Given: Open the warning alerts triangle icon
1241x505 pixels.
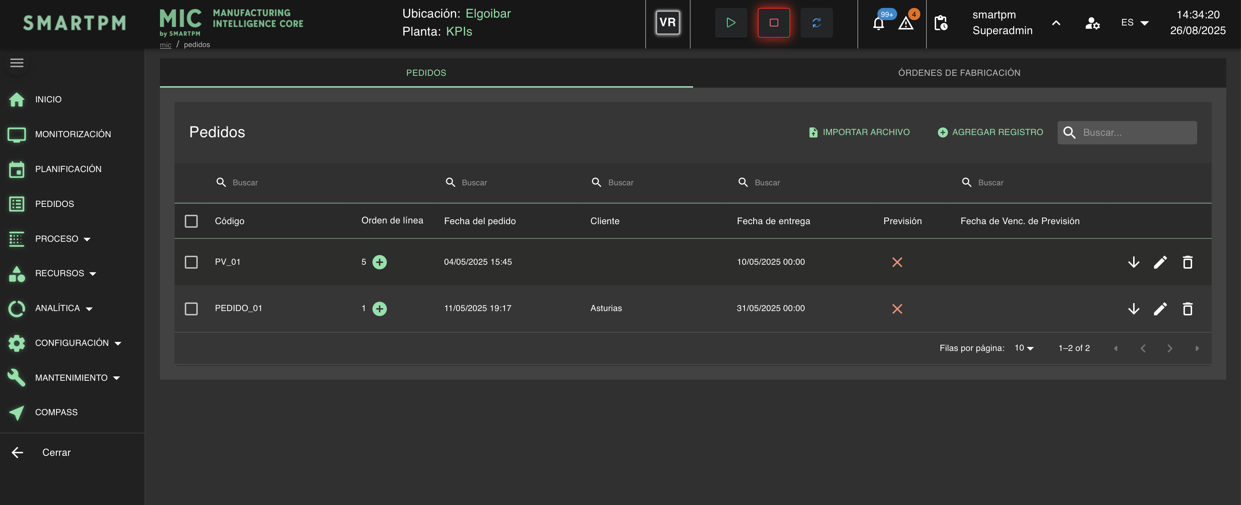Looking at the screenshot, I should pyautogui.click(x=906, y=23).
